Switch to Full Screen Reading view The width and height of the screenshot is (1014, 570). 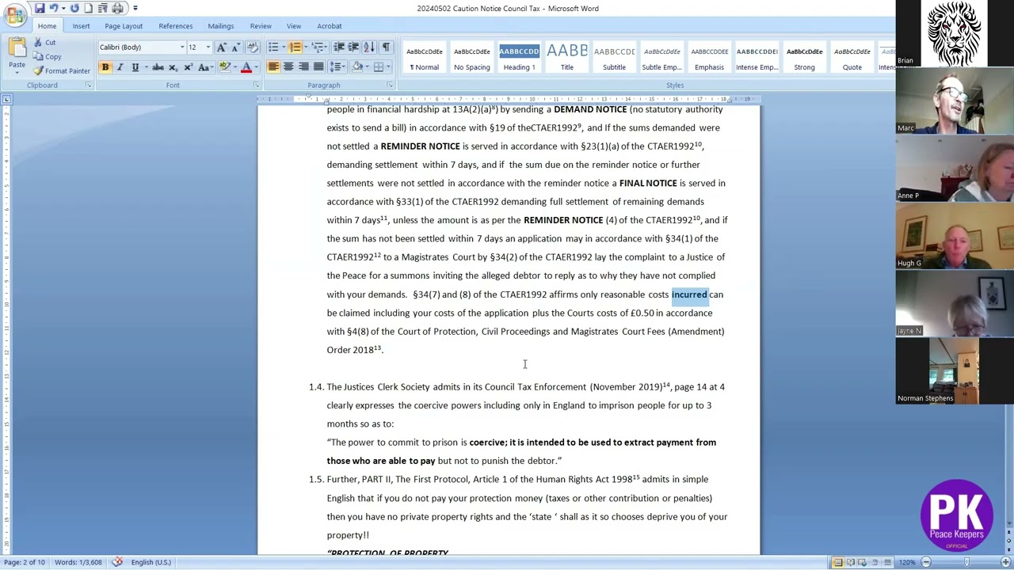tap(851, 562)
